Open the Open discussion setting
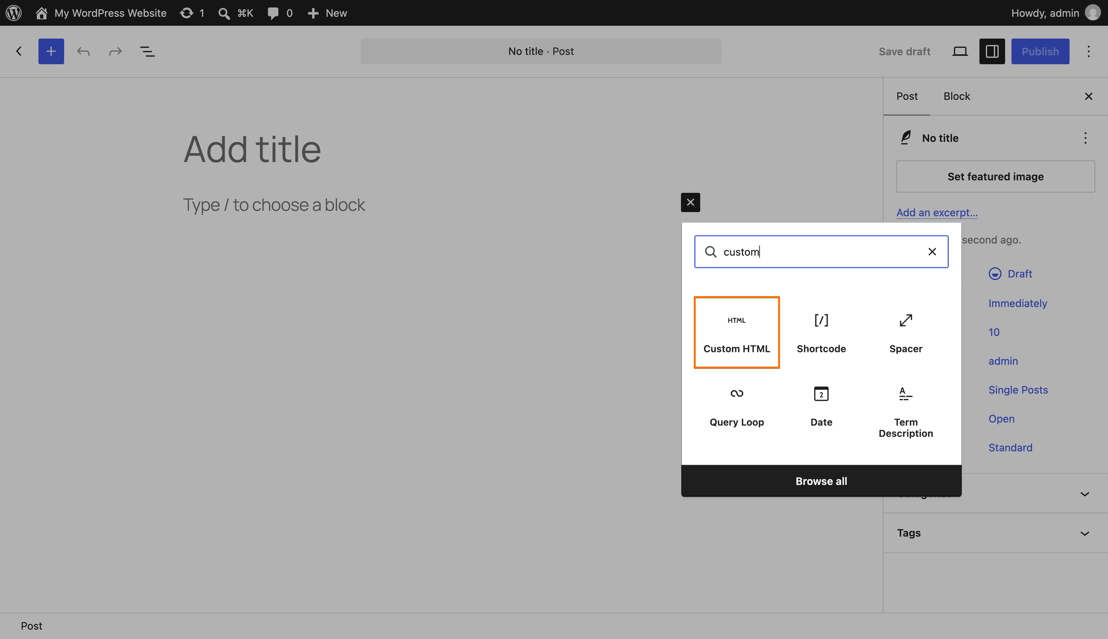 pos(1001,419)
